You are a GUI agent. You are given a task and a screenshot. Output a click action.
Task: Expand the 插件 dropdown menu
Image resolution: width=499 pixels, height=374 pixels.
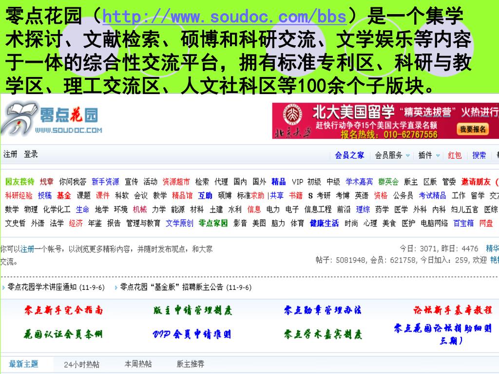click(429, 155)
